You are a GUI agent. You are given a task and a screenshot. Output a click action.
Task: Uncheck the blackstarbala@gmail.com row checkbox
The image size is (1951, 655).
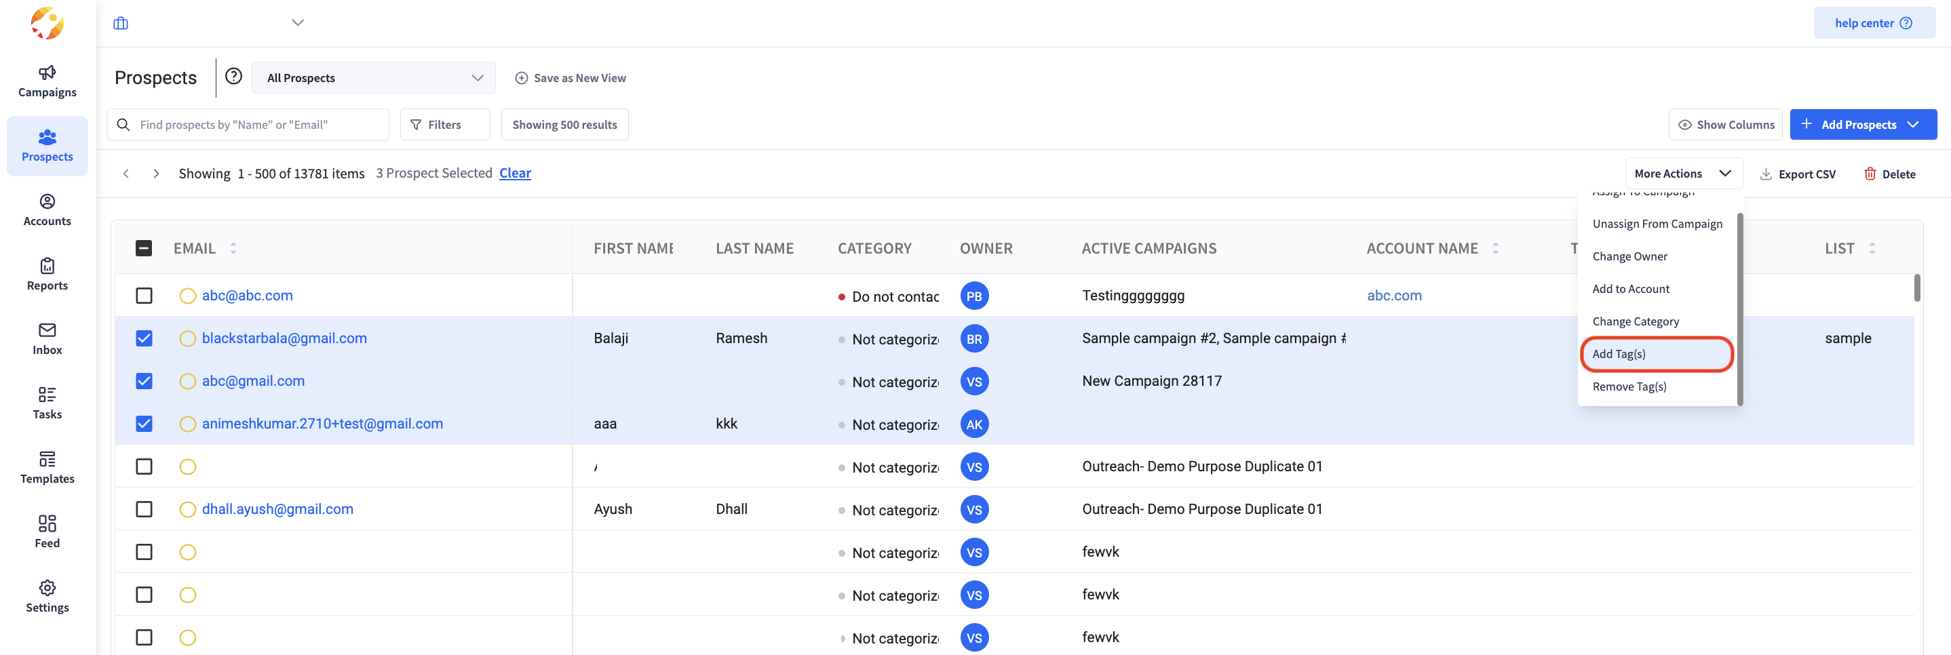pyautogui.click(x=144, y=338)
